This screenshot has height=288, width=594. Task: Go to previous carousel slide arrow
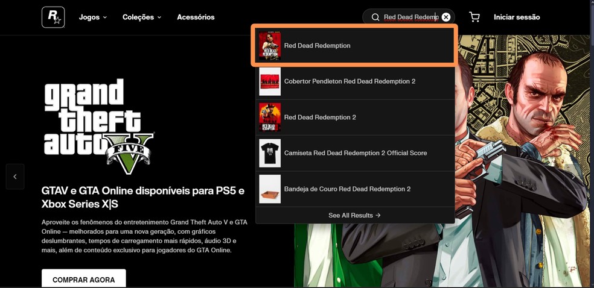pyautogui.click(x=15, y=177)
